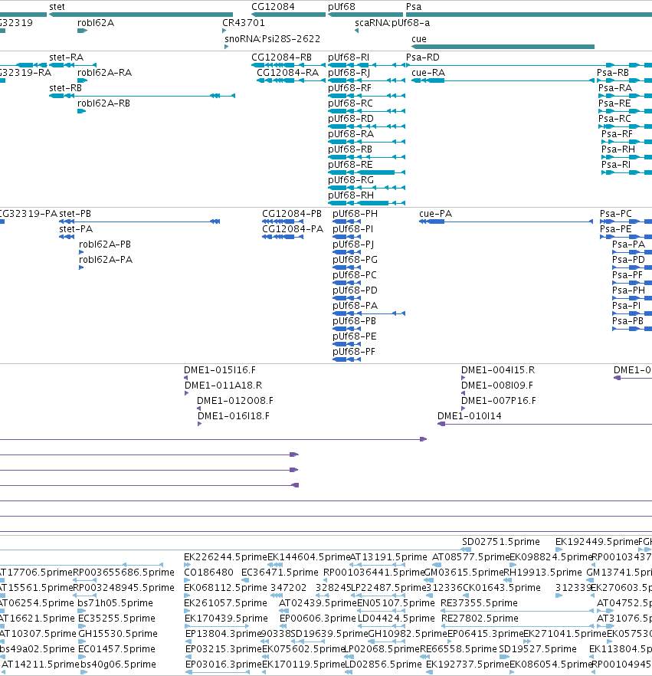This screenshot has width=652, height=676.
Task: Select RE37355.5prime EST feature
Action: click(x=518, y=611)
